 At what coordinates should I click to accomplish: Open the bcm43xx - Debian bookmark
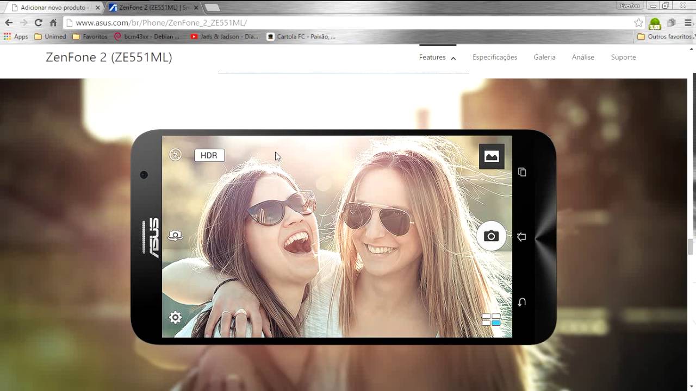(x=147, y=36)
